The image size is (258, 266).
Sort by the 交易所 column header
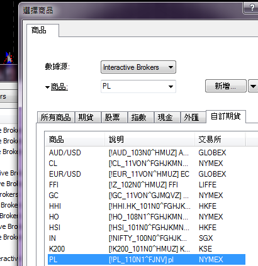(x=220, y=140)
